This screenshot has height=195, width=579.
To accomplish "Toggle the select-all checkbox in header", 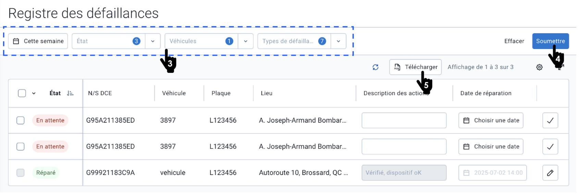I will pyautogui.click(x=22, y=93).
